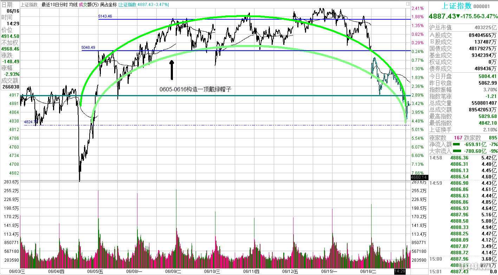Click the latest price 4887.43 in quote panel
Screen dimensions: 498x275
tap(442, 17)
